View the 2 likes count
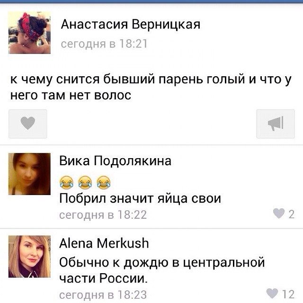This screenshot has height=303, width=303. coord(292,214)
